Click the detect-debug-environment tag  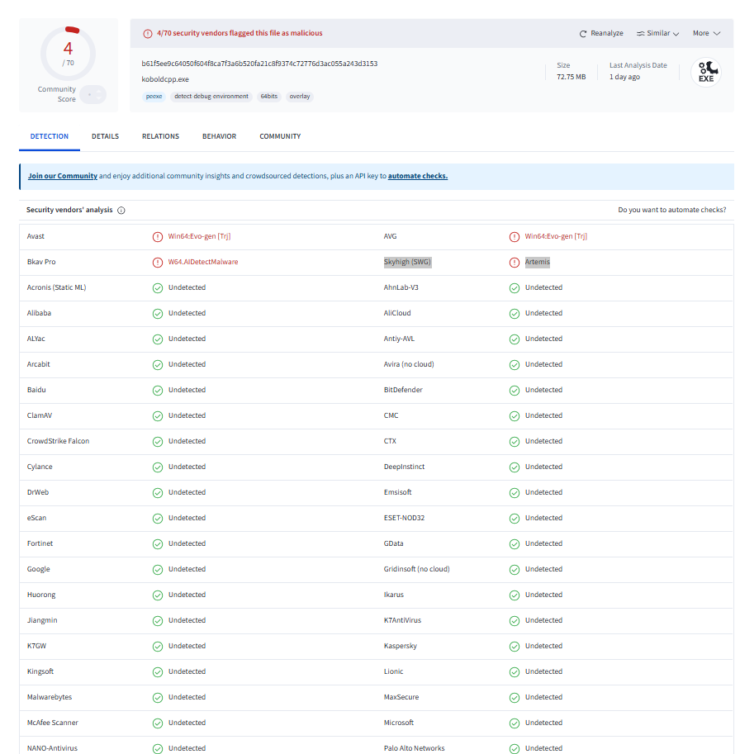tap(211, 97)
